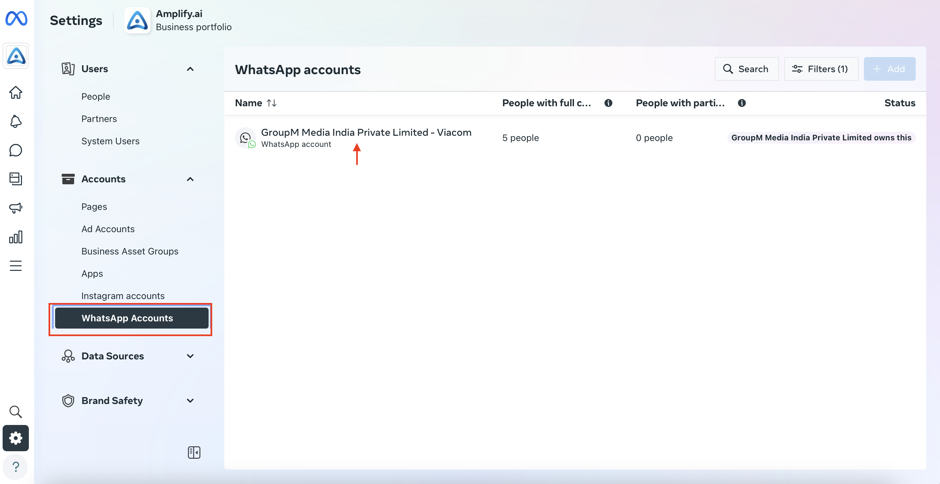Expand the Data Sources section
This screenshot has width=940, height=484.
[190, 356]
